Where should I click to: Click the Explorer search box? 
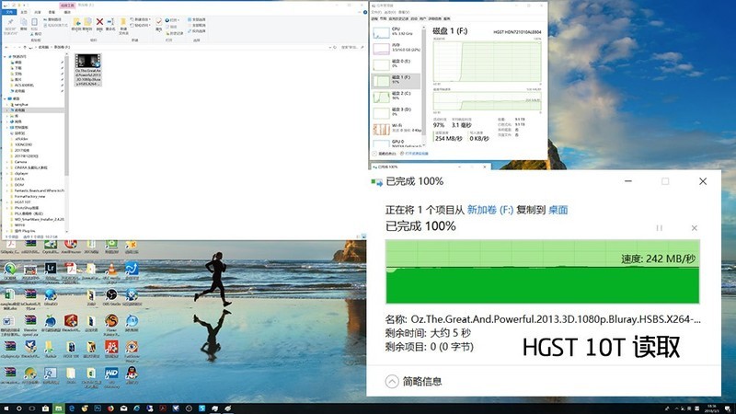[x=351, y=48]
